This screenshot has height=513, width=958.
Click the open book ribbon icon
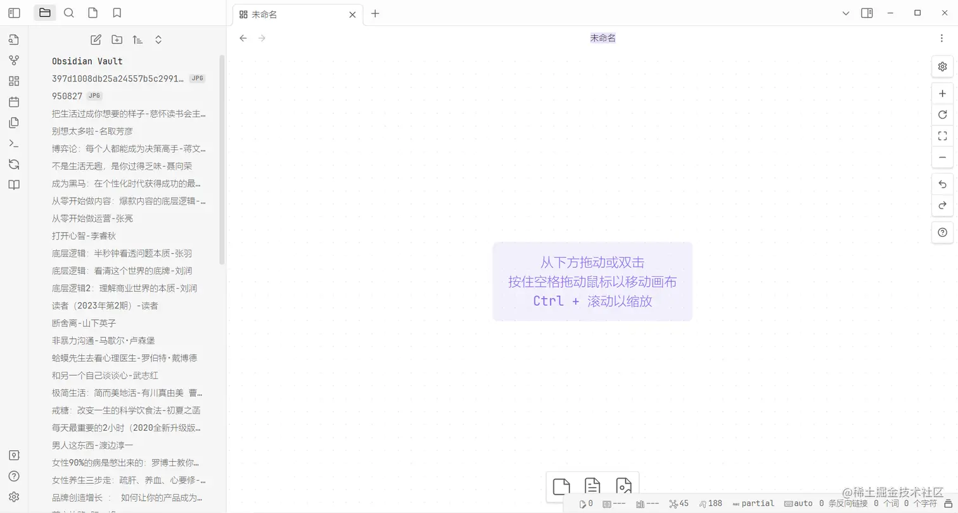(x=14, y=185)
